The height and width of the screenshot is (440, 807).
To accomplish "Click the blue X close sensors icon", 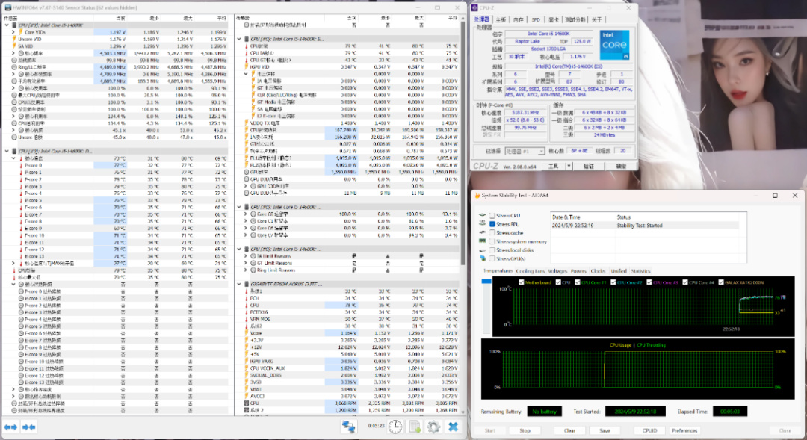I will 452,427.
